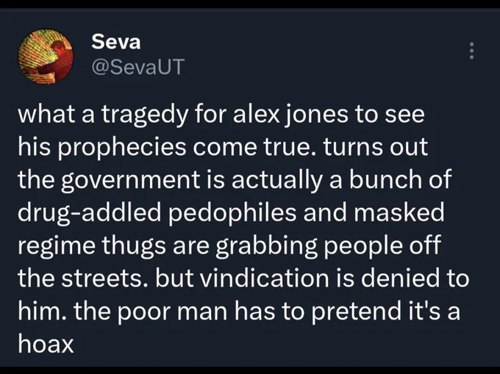Click the word "regime" in the tweet
500x374 pixels.
pyautogui.click(x=57, y=246)
